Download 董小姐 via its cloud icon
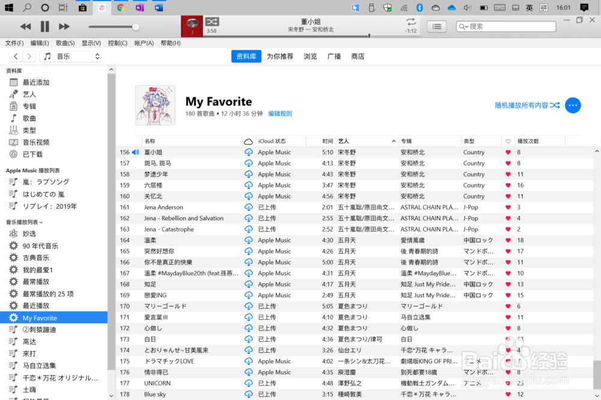Viewport: 601px width, 400px height. [248, 152]
